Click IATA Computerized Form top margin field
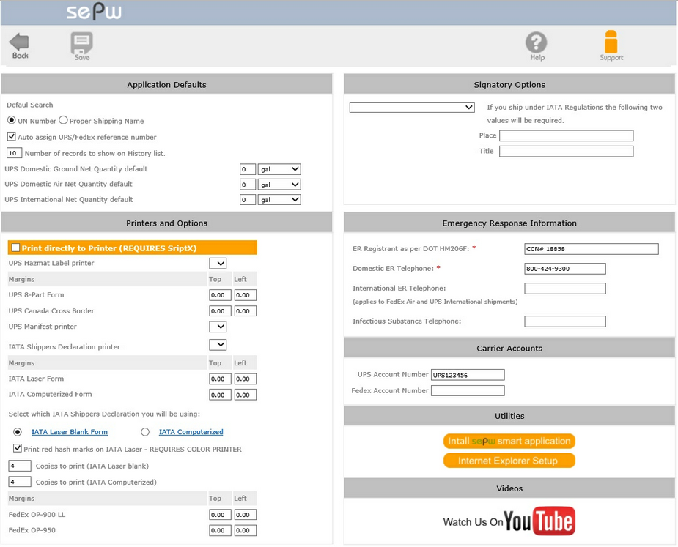Image resolution: width=678 pixels, height=547 pixels. coord(220,395)
